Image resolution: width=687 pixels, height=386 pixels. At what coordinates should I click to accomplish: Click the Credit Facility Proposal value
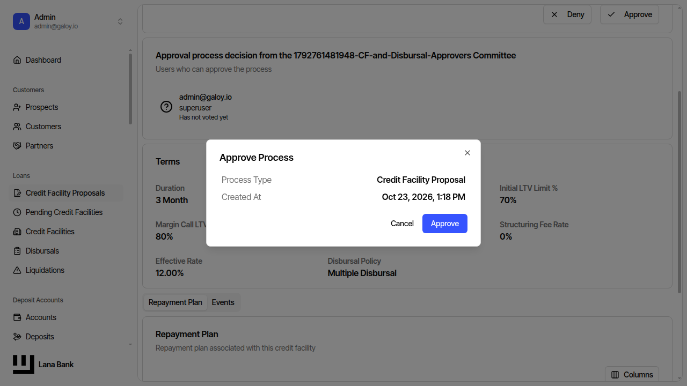421,180
